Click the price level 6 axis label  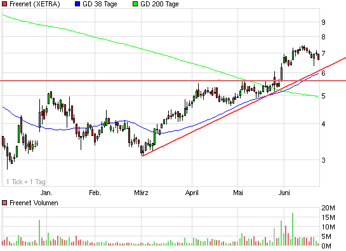click(x=324, y=73)
